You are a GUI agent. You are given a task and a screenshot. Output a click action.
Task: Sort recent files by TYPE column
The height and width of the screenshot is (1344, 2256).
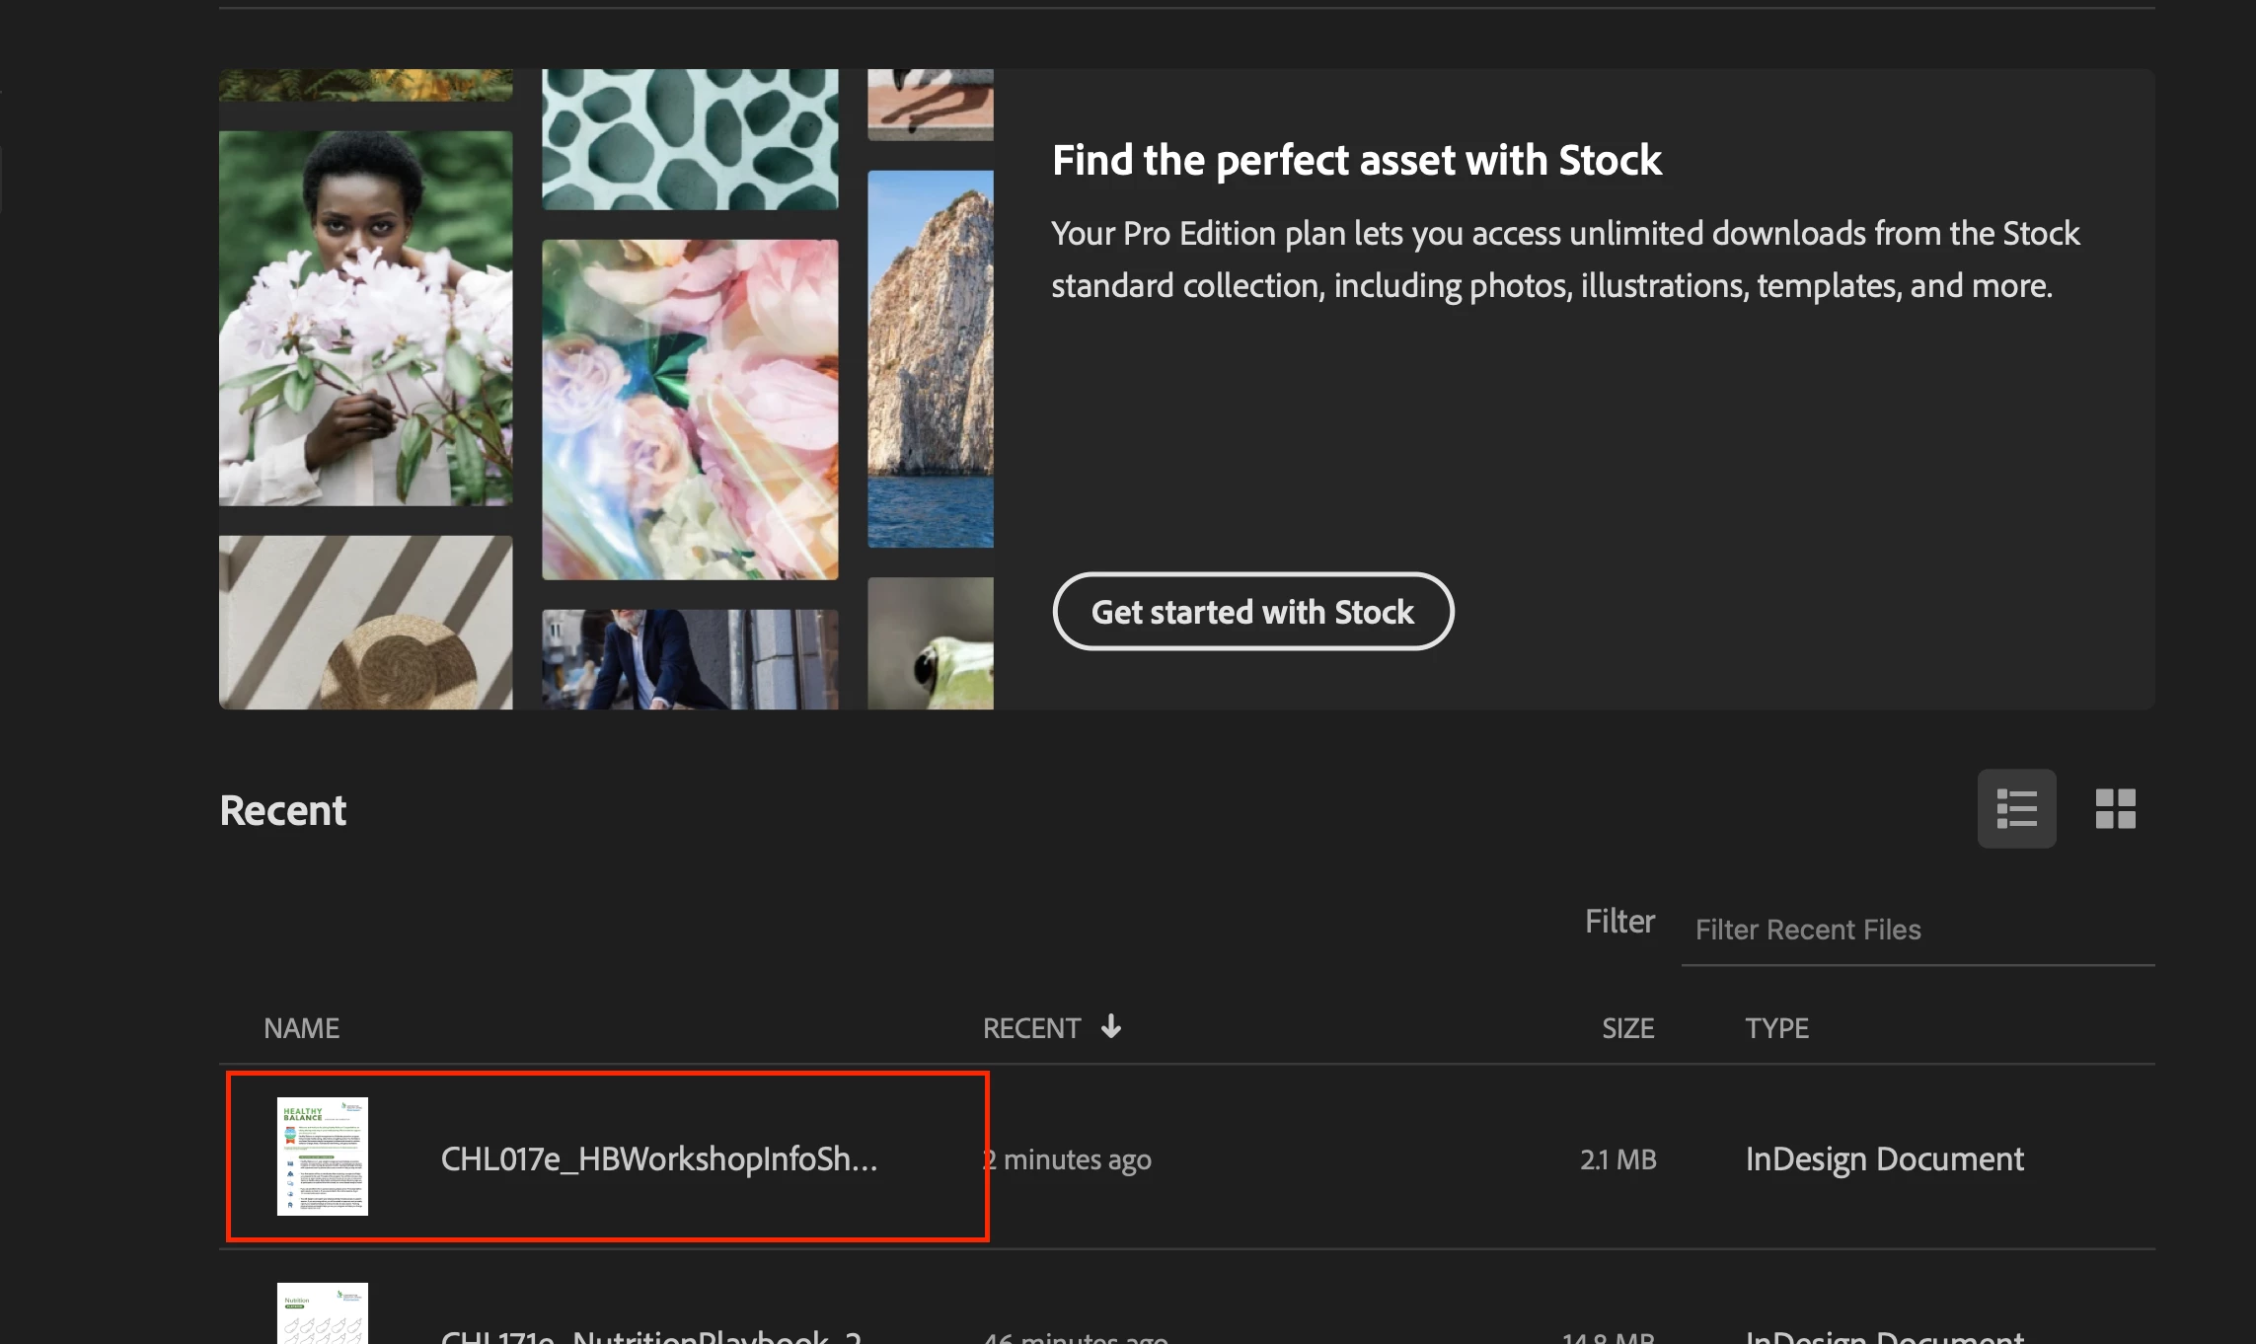[1776, 1028]
